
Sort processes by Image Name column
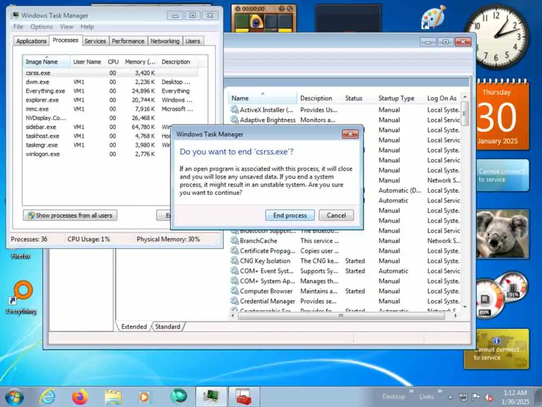coord(47,61)
